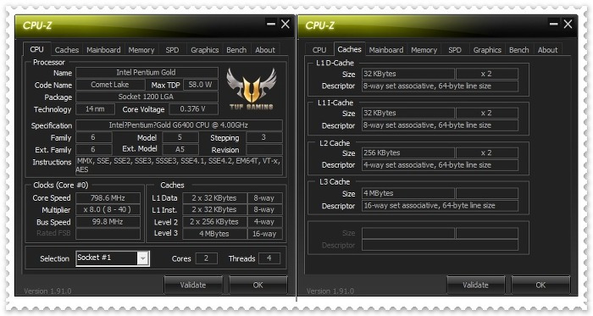Open Graphics tab in right CPU-Z window
The height and width of the screenshot is (316, 593).
[x=487, y=49]
